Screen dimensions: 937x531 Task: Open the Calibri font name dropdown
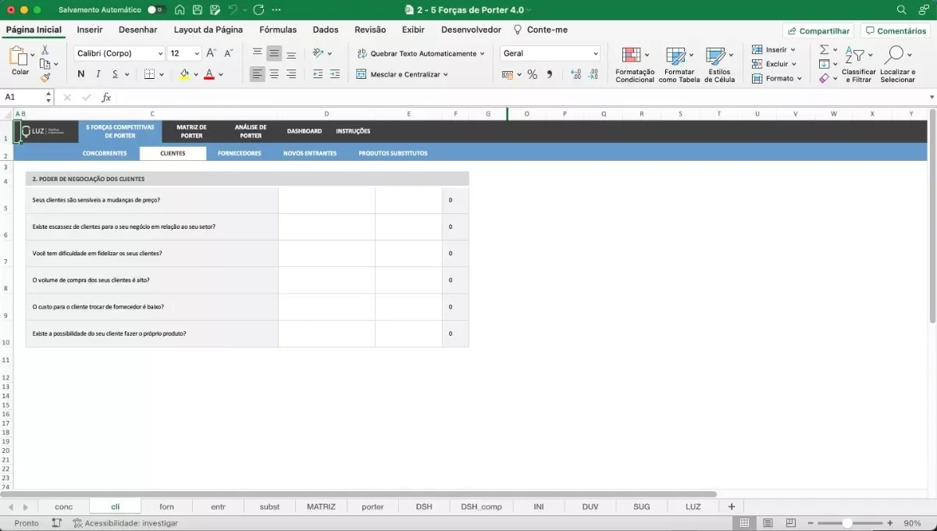pos(160,54)
